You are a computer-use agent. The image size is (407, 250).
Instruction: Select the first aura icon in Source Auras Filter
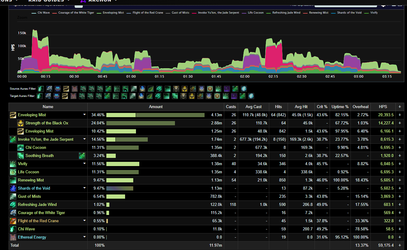pos(41,89)
